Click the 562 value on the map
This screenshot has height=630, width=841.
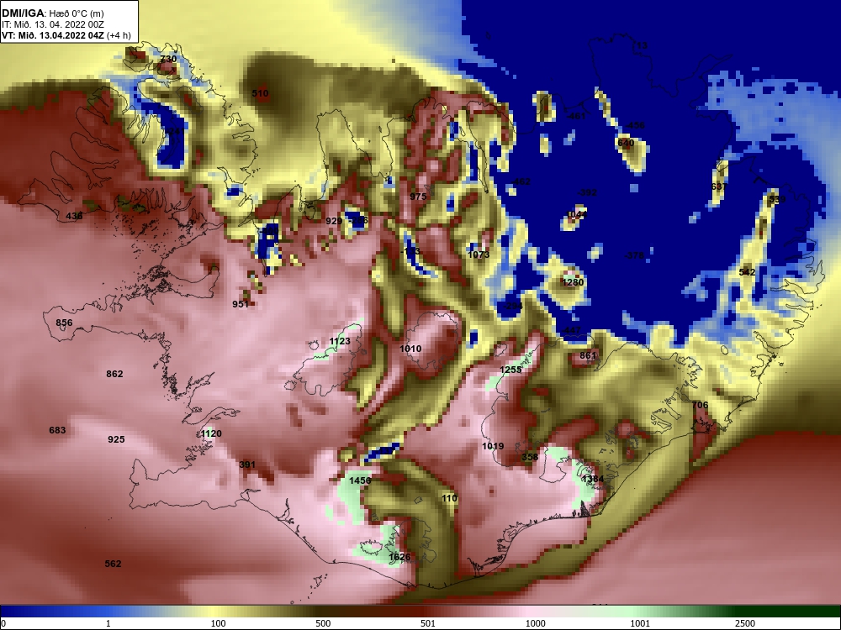tap(114, 564)
